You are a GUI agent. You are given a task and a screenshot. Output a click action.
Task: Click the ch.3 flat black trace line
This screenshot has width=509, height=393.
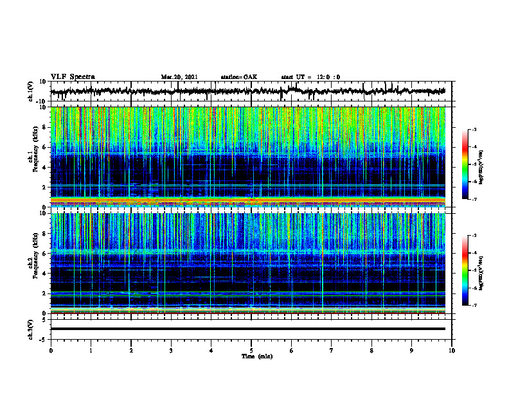(x=248, y=329)
